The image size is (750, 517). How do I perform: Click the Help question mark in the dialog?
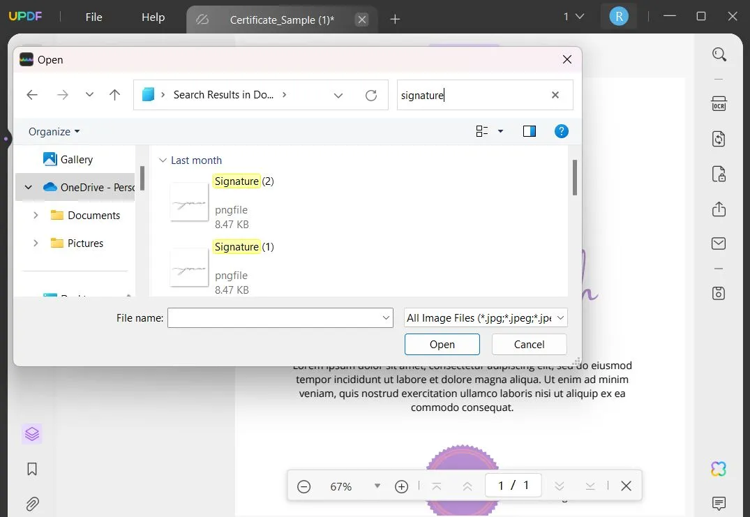coord(562,130)
